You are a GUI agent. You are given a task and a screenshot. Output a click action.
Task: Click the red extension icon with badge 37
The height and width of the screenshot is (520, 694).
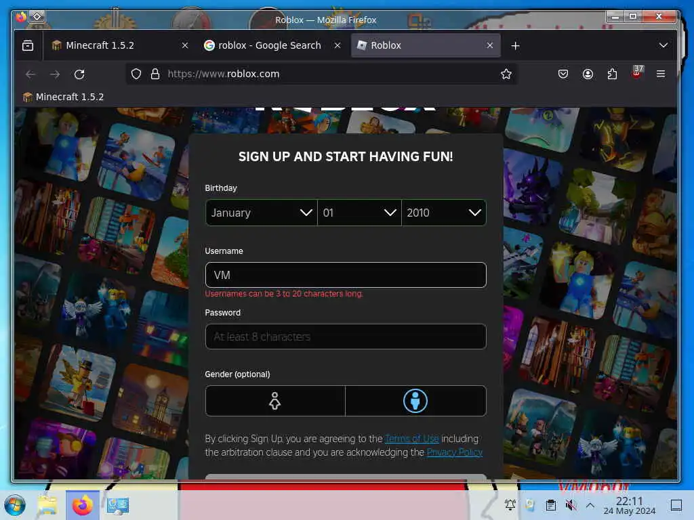pos(637,72)
